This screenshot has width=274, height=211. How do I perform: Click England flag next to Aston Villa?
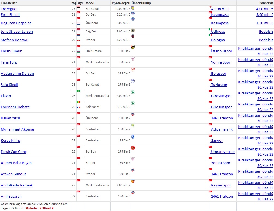coord(210,7)
